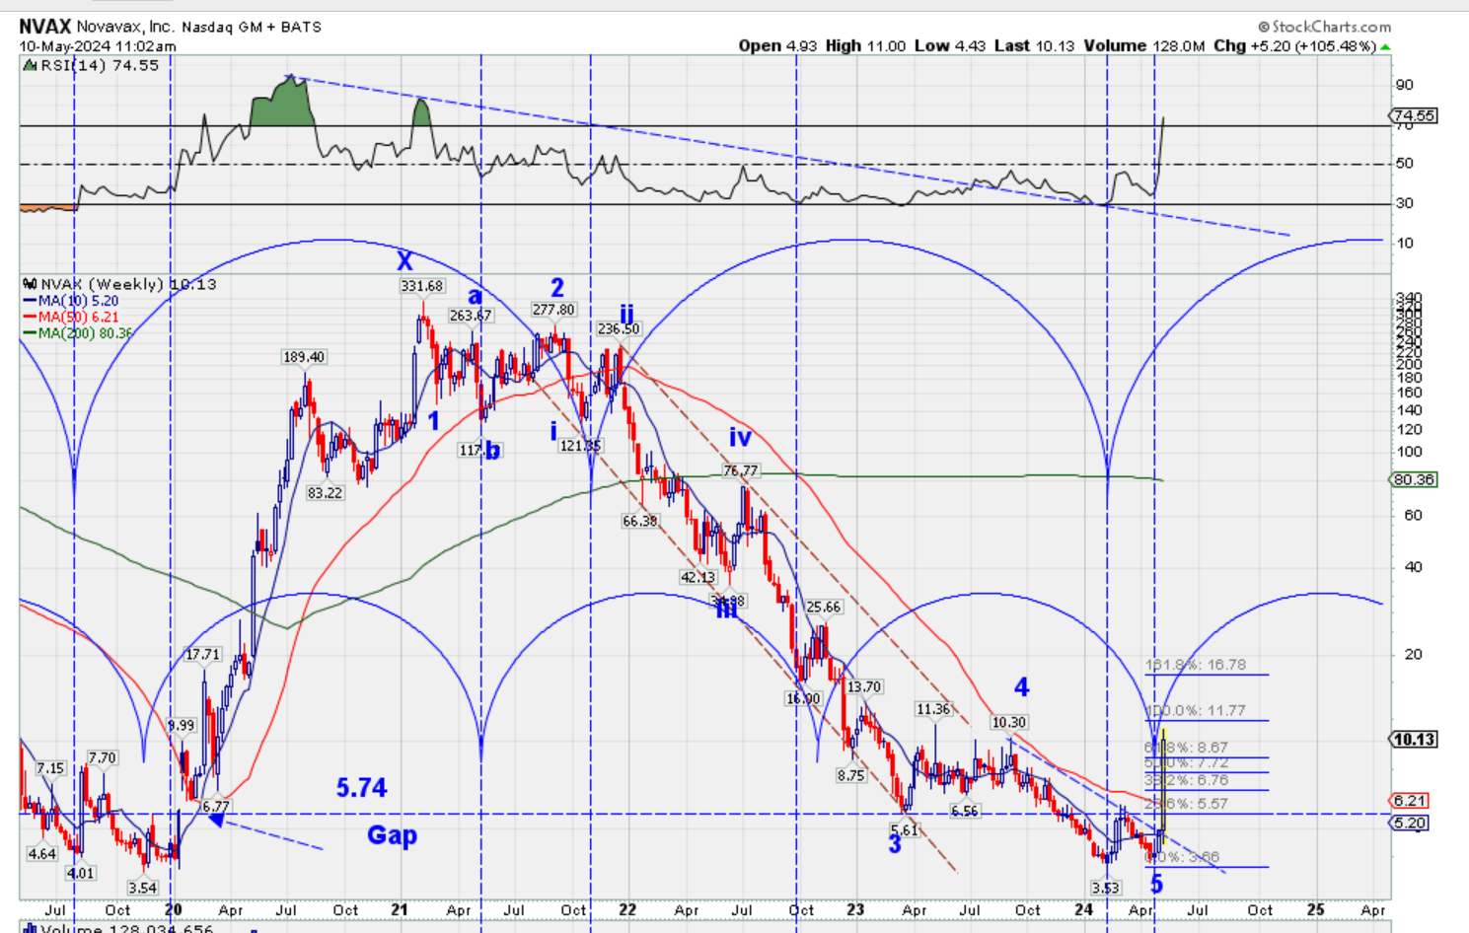1469x933 pixels.
Task: Click the 7.70 price label
Action: pyautogui.click(x=102, y=757)
